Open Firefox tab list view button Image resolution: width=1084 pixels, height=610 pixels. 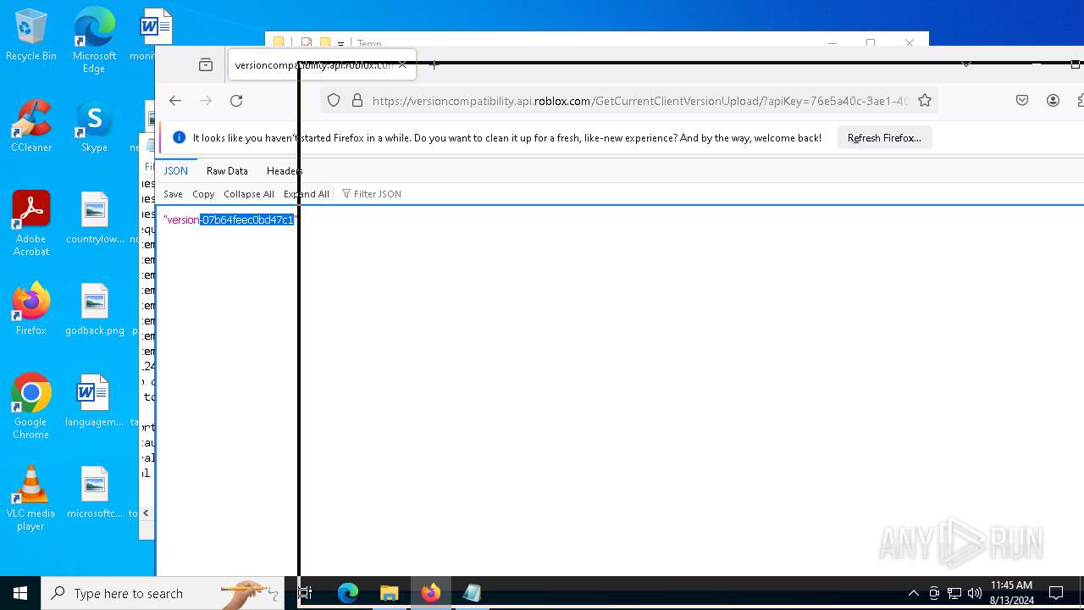(x=206, y=65)
